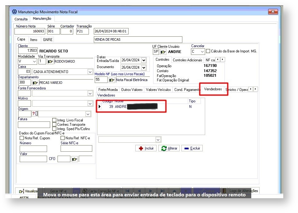The image size is (298, 213).
Task: Click the cupom Valor input field
Action: coord(33,159)
